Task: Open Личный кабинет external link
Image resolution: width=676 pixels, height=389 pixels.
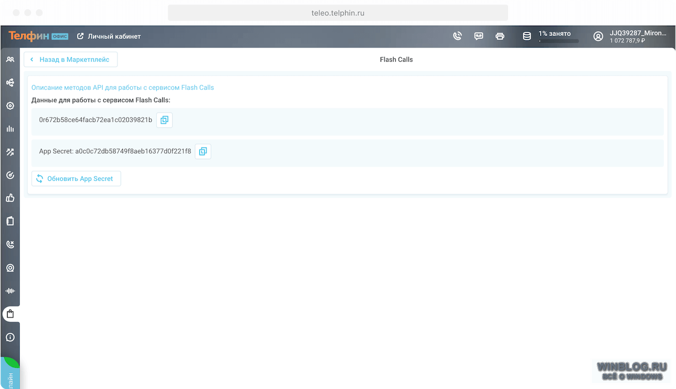Action: pyautogui.click(x=109, y=36)
